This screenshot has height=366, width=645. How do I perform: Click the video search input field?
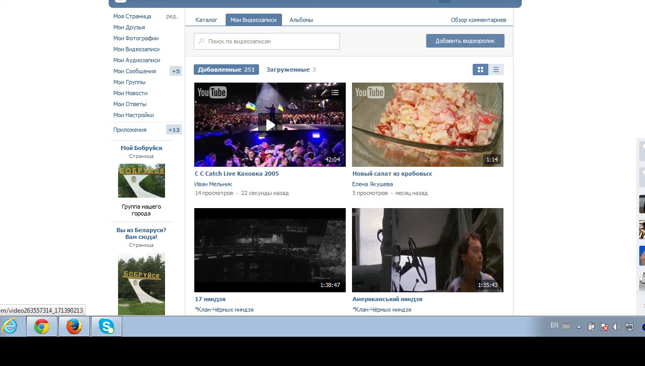(x=271, y=41)
